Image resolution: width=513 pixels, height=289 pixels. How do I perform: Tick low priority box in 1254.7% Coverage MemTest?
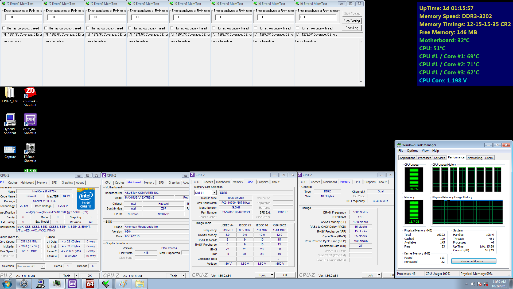coord(172,28)
